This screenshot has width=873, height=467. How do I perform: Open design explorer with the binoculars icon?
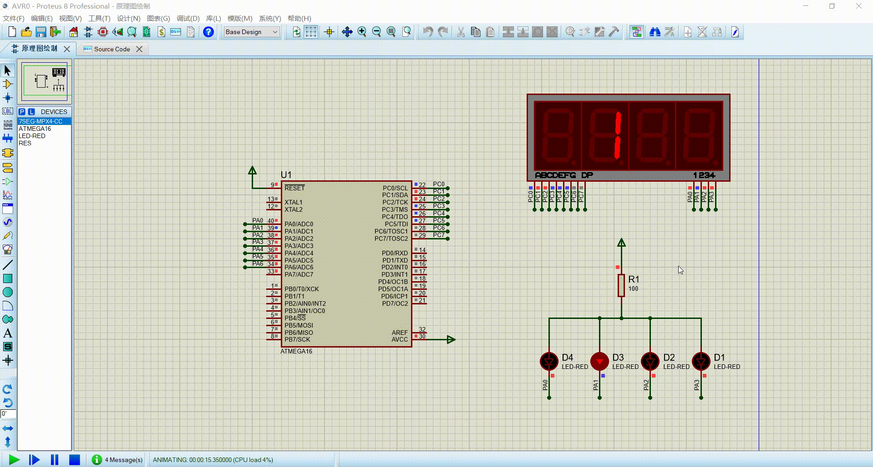[654, 32]
